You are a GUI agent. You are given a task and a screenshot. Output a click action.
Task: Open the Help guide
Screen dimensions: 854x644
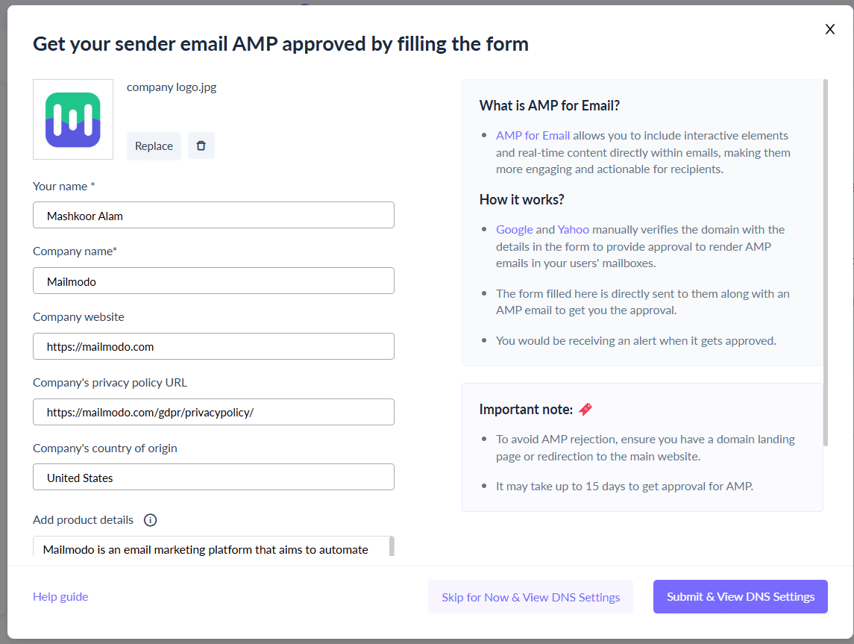(60, 596)
